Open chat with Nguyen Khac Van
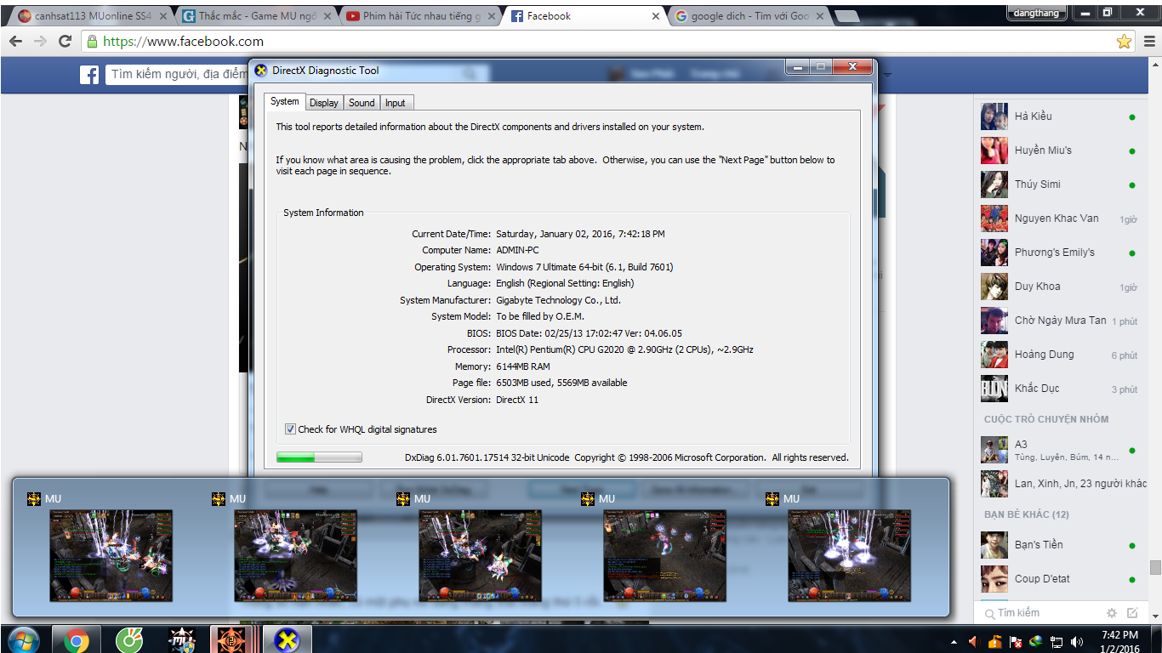The image size is (1162, 653). pyautogui.click(x=1060, y=219)
